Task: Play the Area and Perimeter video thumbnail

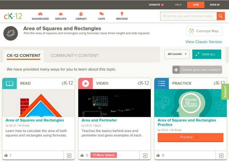Action: point(114,103)
